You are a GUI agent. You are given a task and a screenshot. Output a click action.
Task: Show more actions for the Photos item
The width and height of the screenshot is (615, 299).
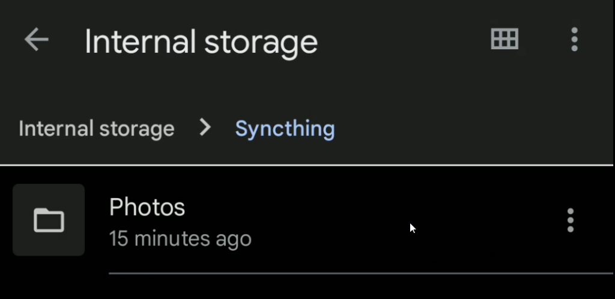coord(571,220)
